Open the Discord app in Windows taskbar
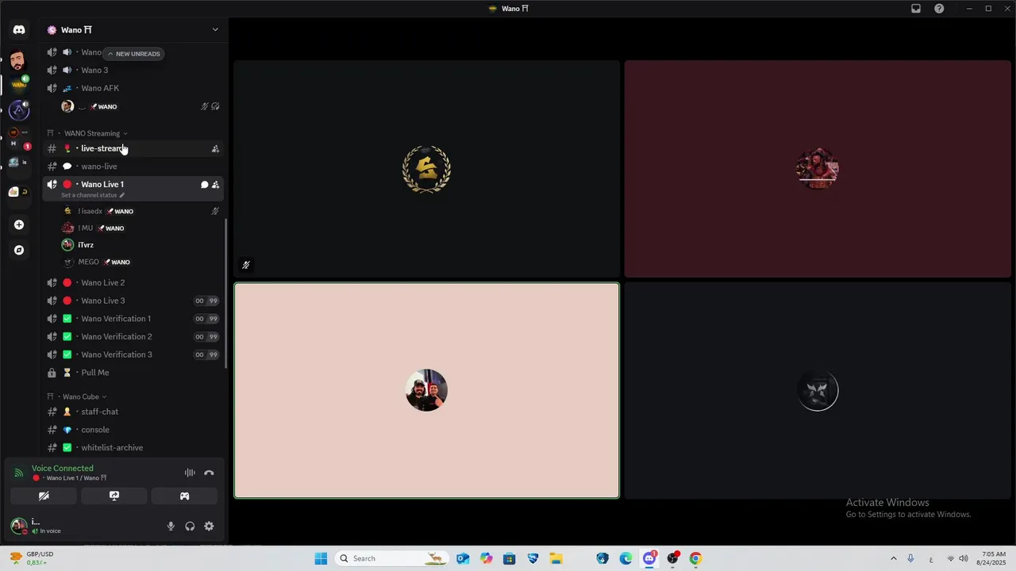The image size is (1016, 571). pyautogui.click(x=649, y=558)
